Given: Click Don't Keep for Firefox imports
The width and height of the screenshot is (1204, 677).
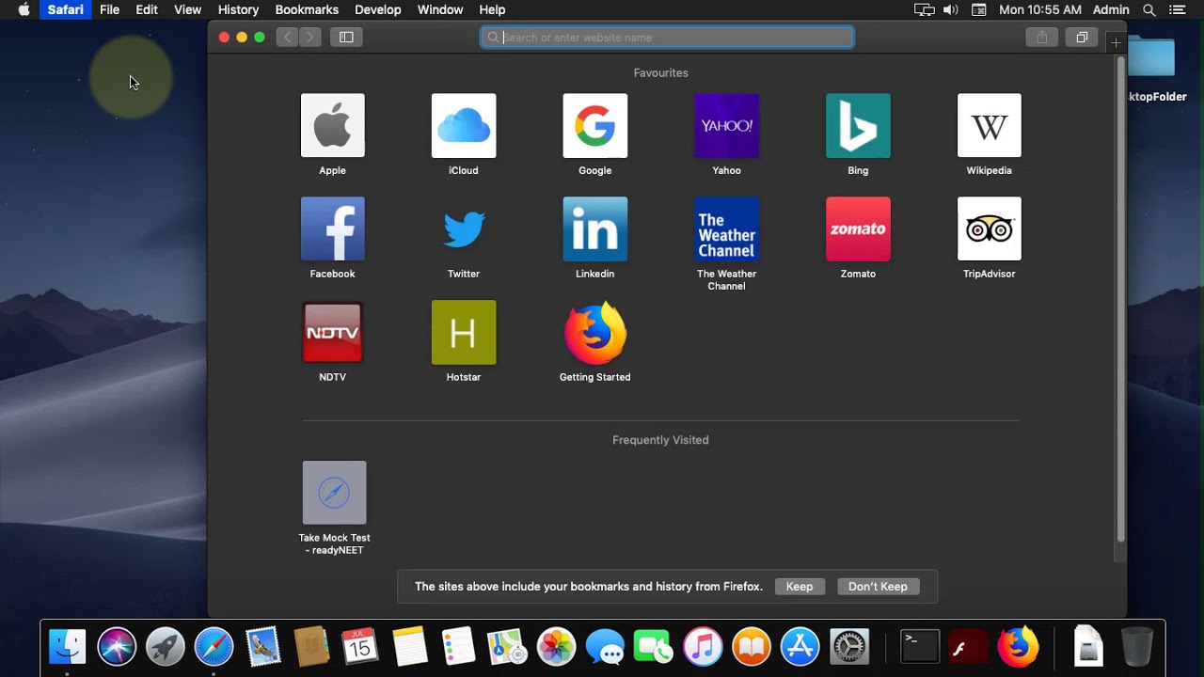Looking at the screenshot, I should (x=878, y=586).
